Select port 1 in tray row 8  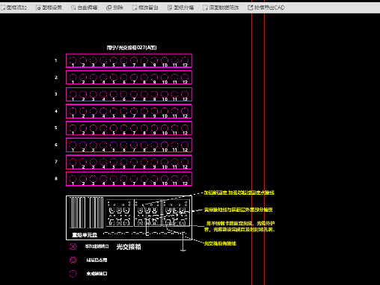pyautogui.click(x=73, y=179)
